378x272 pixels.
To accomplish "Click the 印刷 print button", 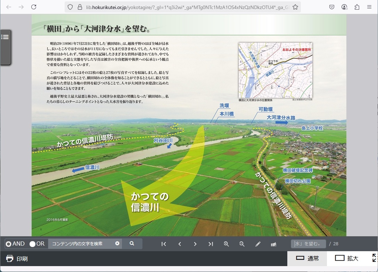I will click(x=17, y=258).
